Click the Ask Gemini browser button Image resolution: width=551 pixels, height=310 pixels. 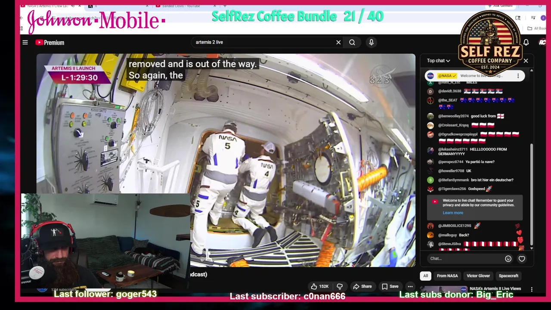point(500,6)
